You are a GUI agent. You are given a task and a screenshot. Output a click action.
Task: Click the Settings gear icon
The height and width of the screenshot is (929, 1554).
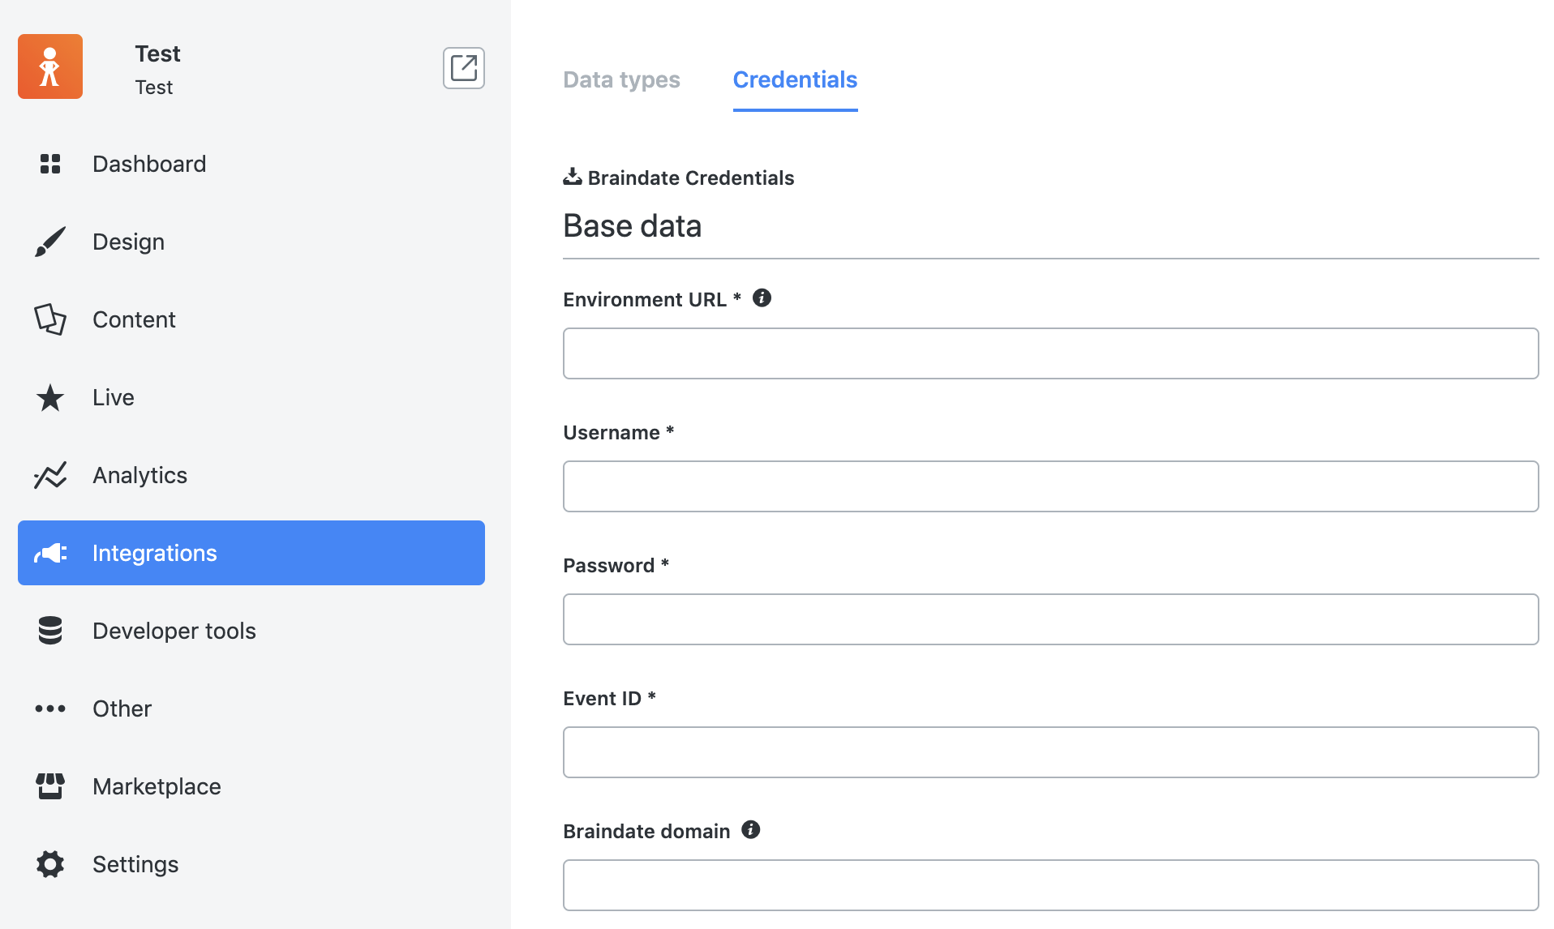[49, 863]
